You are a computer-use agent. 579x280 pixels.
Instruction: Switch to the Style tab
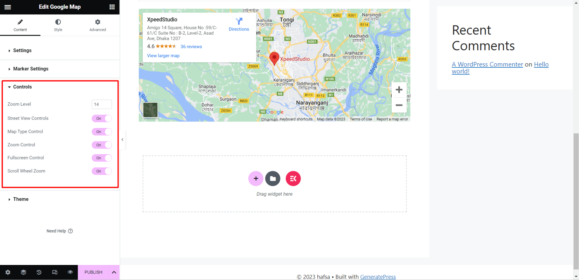click(x=58, y=25)
